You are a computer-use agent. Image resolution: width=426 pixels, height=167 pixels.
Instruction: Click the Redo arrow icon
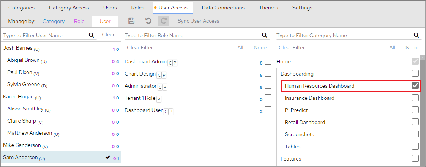[164, 21]
